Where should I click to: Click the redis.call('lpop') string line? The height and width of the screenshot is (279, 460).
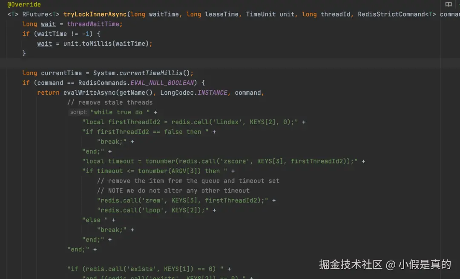click(x=152, y=210)
